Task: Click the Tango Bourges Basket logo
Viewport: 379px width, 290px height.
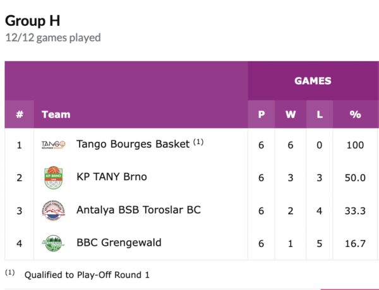Action: 53,145
